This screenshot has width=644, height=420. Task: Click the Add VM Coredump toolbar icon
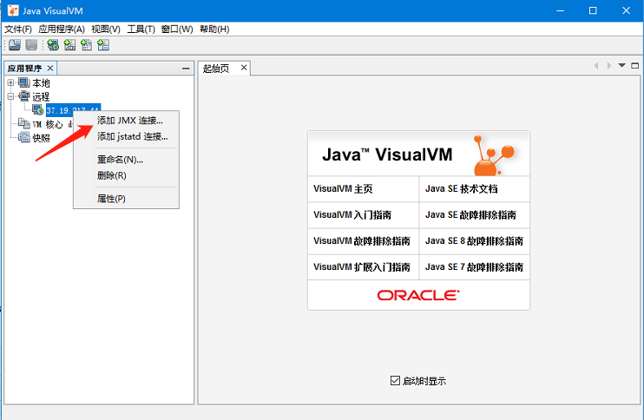[x=86, y=45]
